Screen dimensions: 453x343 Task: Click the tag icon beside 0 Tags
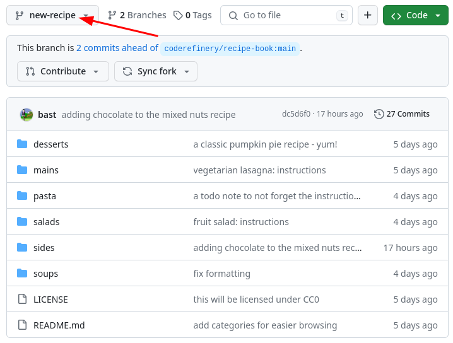(x=178, y=15)
